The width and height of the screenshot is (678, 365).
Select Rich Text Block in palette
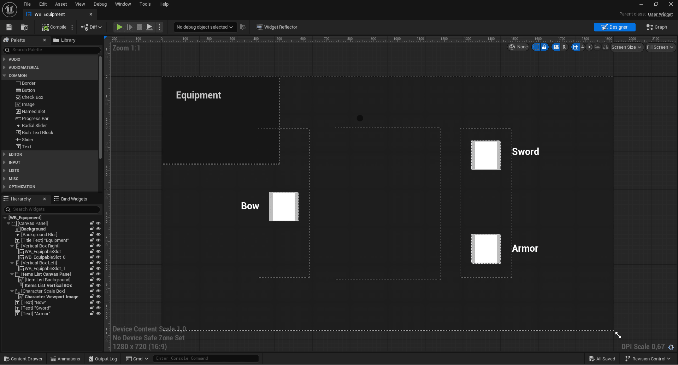[x=35, y=133]
